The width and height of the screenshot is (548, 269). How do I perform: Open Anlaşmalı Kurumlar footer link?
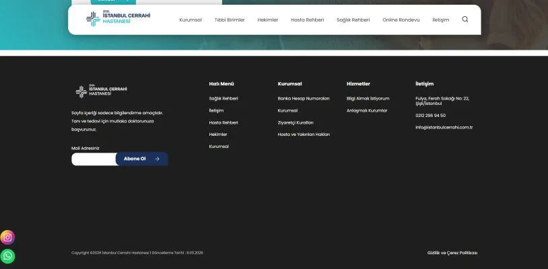(367, 110)
